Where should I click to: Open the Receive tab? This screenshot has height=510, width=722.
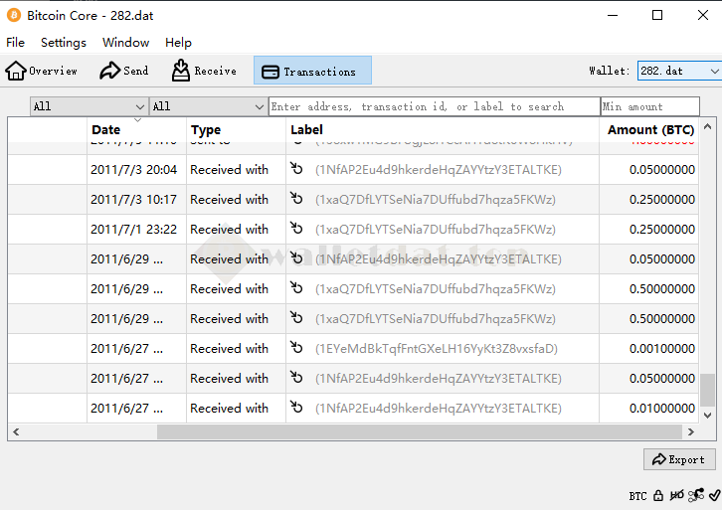point(204,71)
